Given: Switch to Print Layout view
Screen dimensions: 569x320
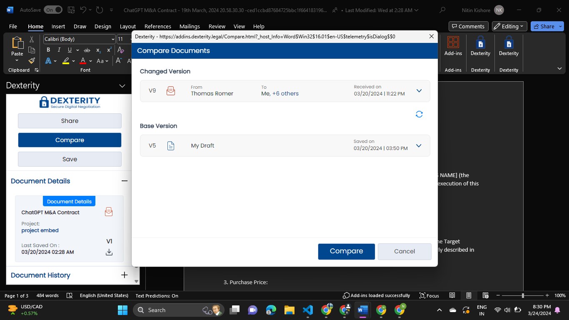Looking at the screenshot, I should tap(469, 295).
